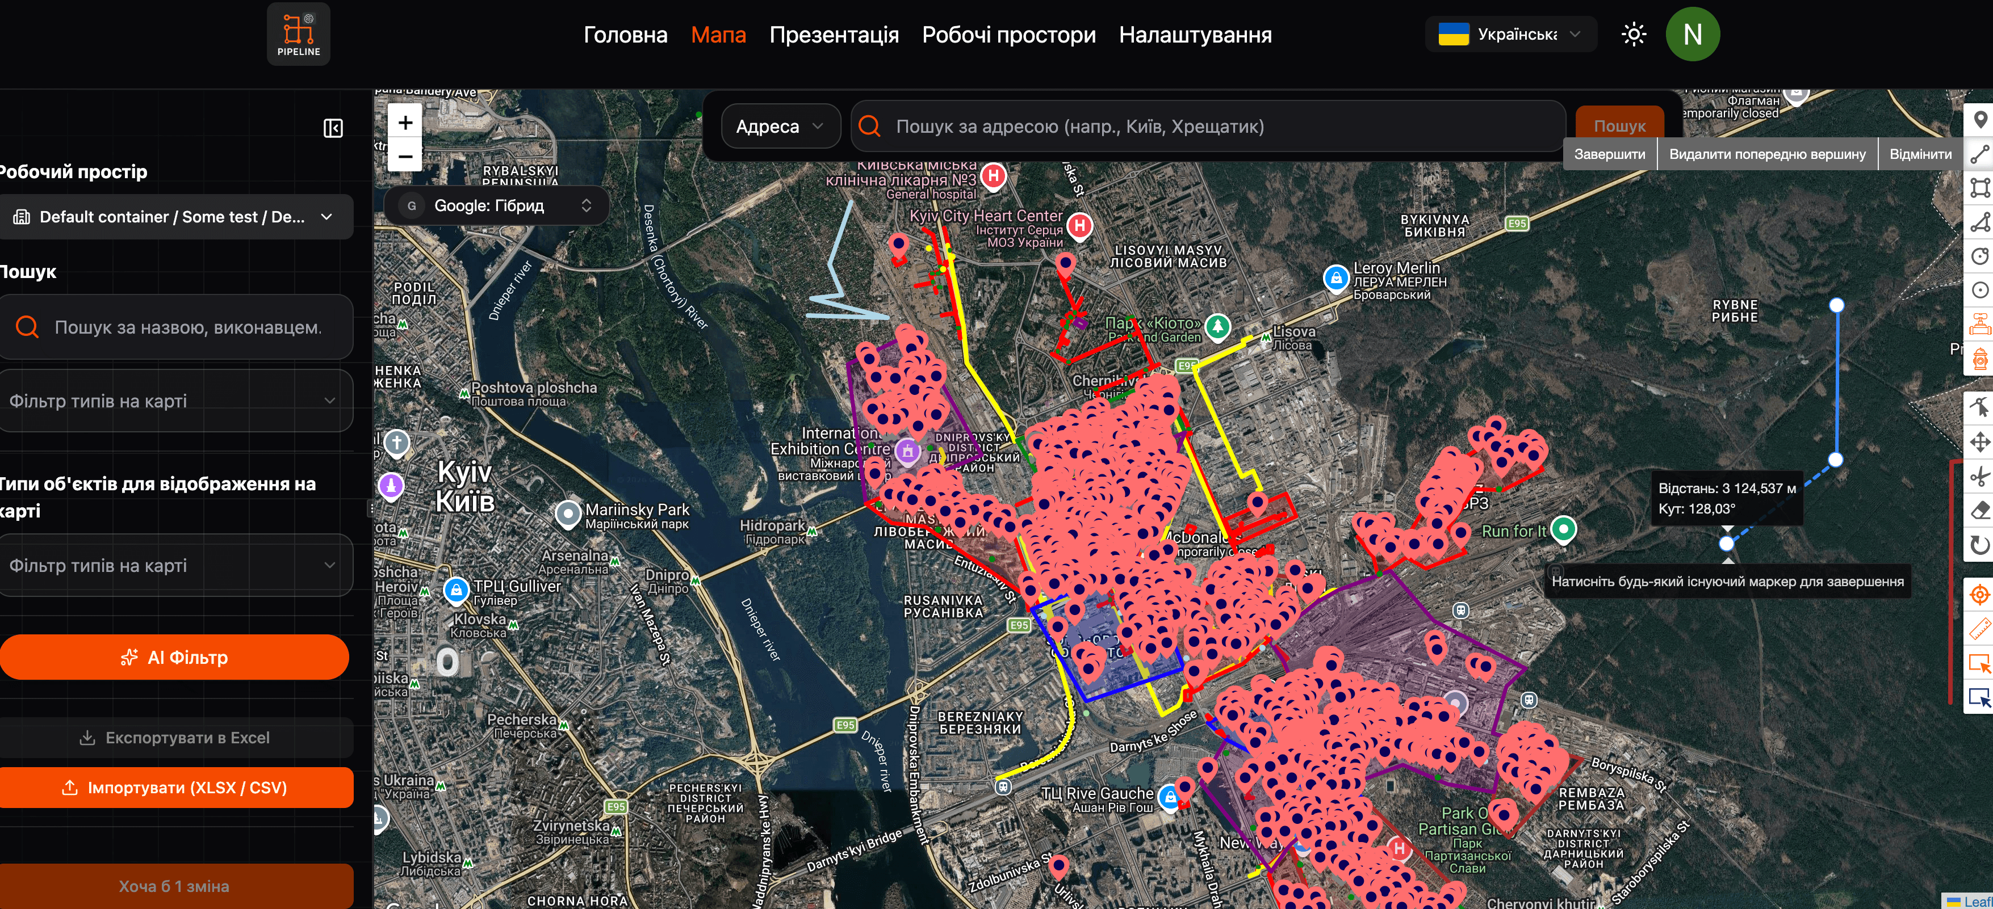
Task: Activate the scissors cut tool
Action: pos(1980,476)
